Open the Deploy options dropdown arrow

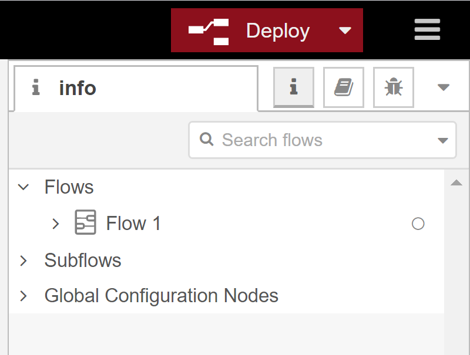point(345,31)
